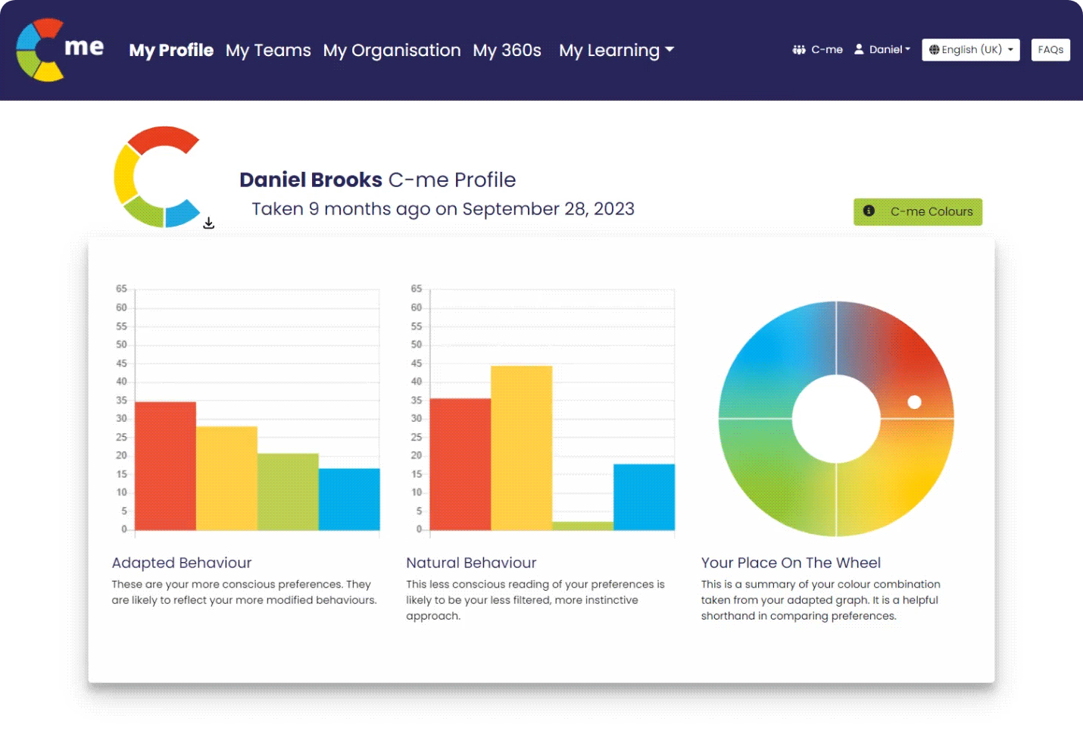Open My Organisation page
Image resolution: width=1083 pixels, height=746 pixels.
[392, 50]
